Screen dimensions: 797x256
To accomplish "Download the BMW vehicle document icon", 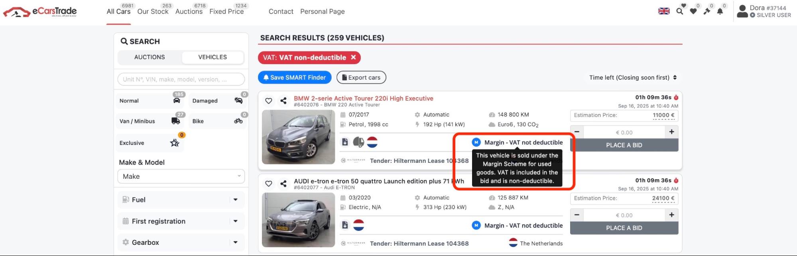I will (345, 142).
